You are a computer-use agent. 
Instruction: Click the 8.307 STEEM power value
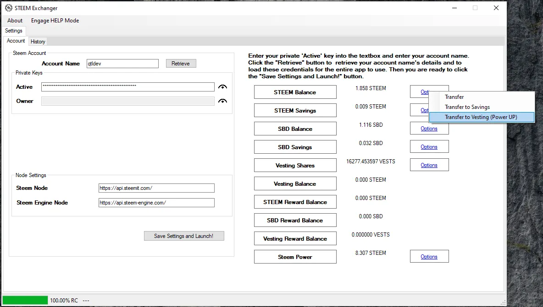click(x=371, y=253)
